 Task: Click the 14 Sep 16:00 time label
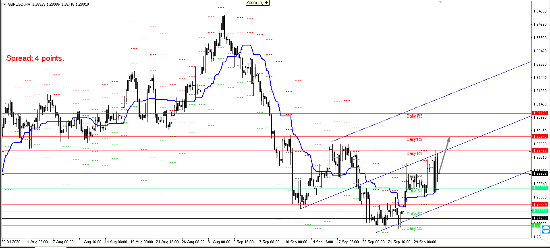click(x=322, y=242)
